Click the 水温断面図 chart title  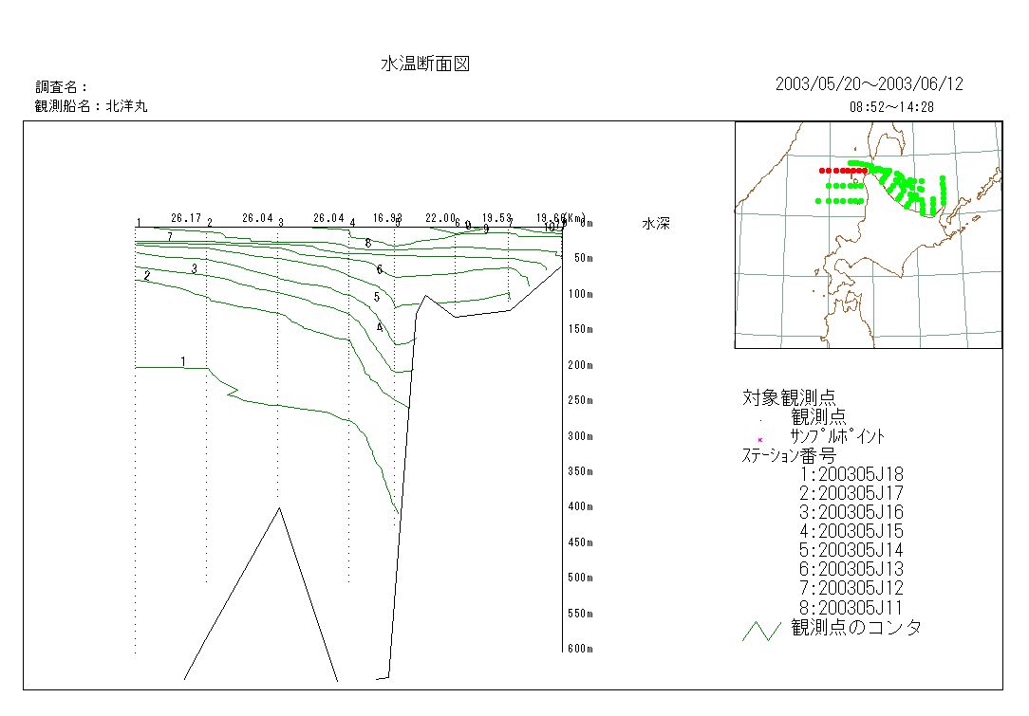[425, 64]
